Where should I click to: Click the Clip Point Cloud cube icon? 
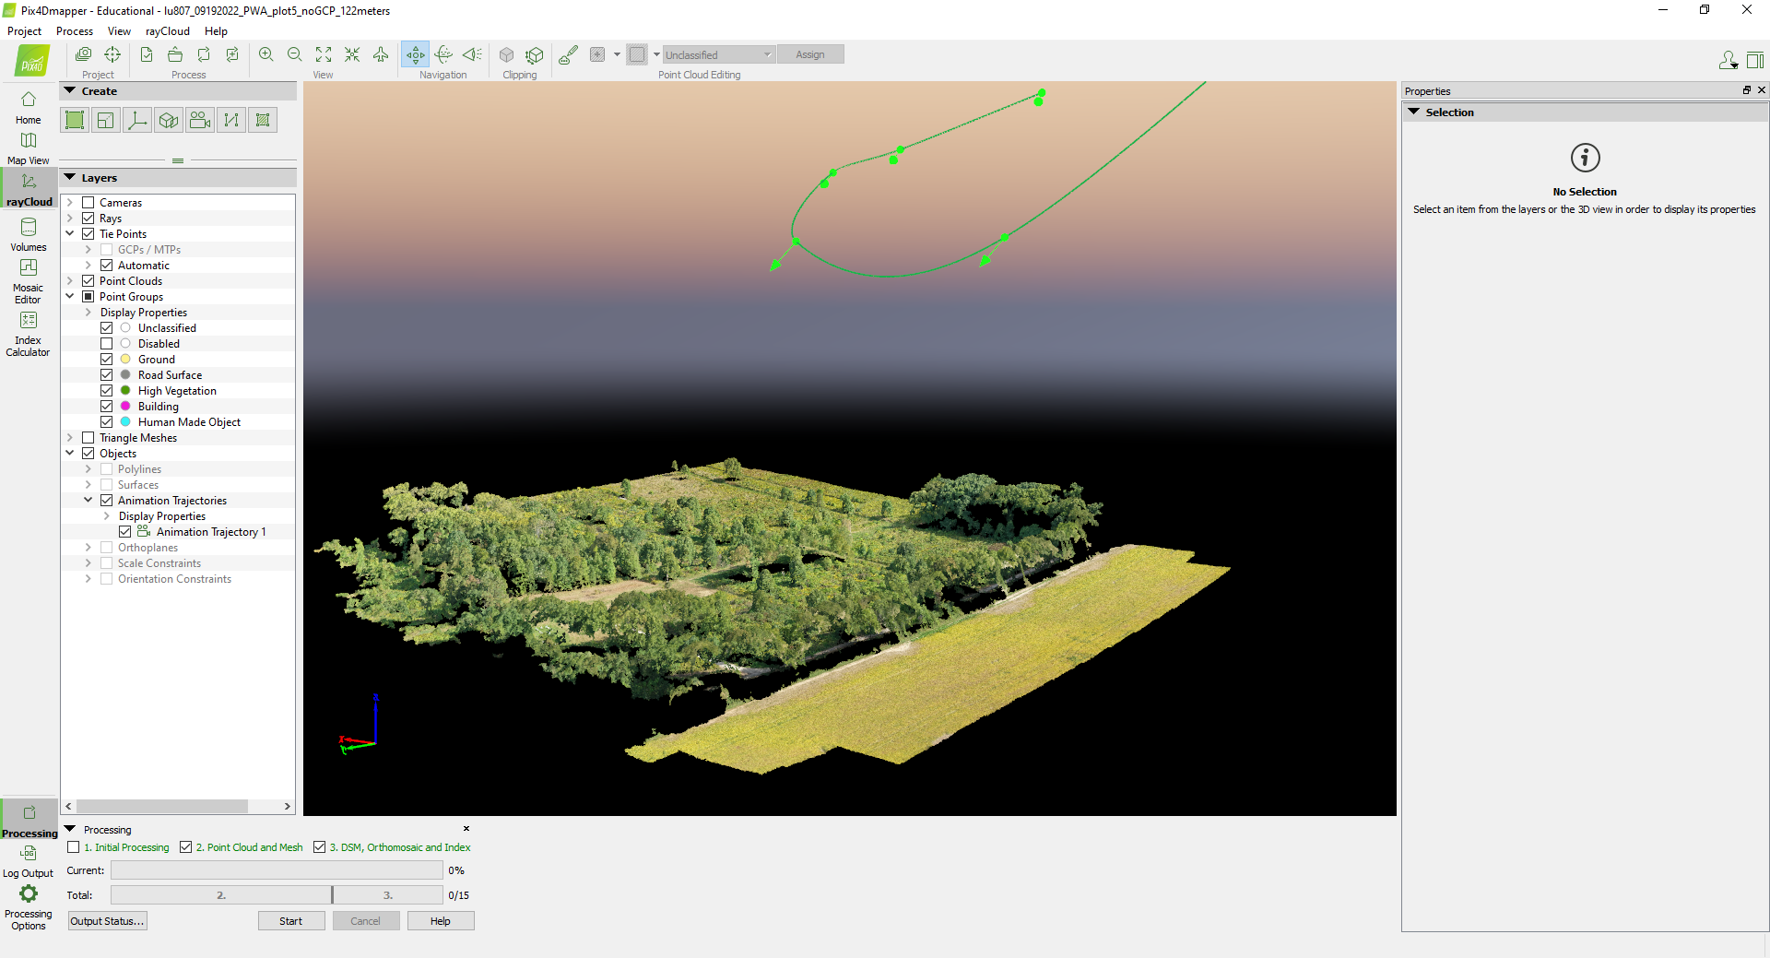[506, 54]
